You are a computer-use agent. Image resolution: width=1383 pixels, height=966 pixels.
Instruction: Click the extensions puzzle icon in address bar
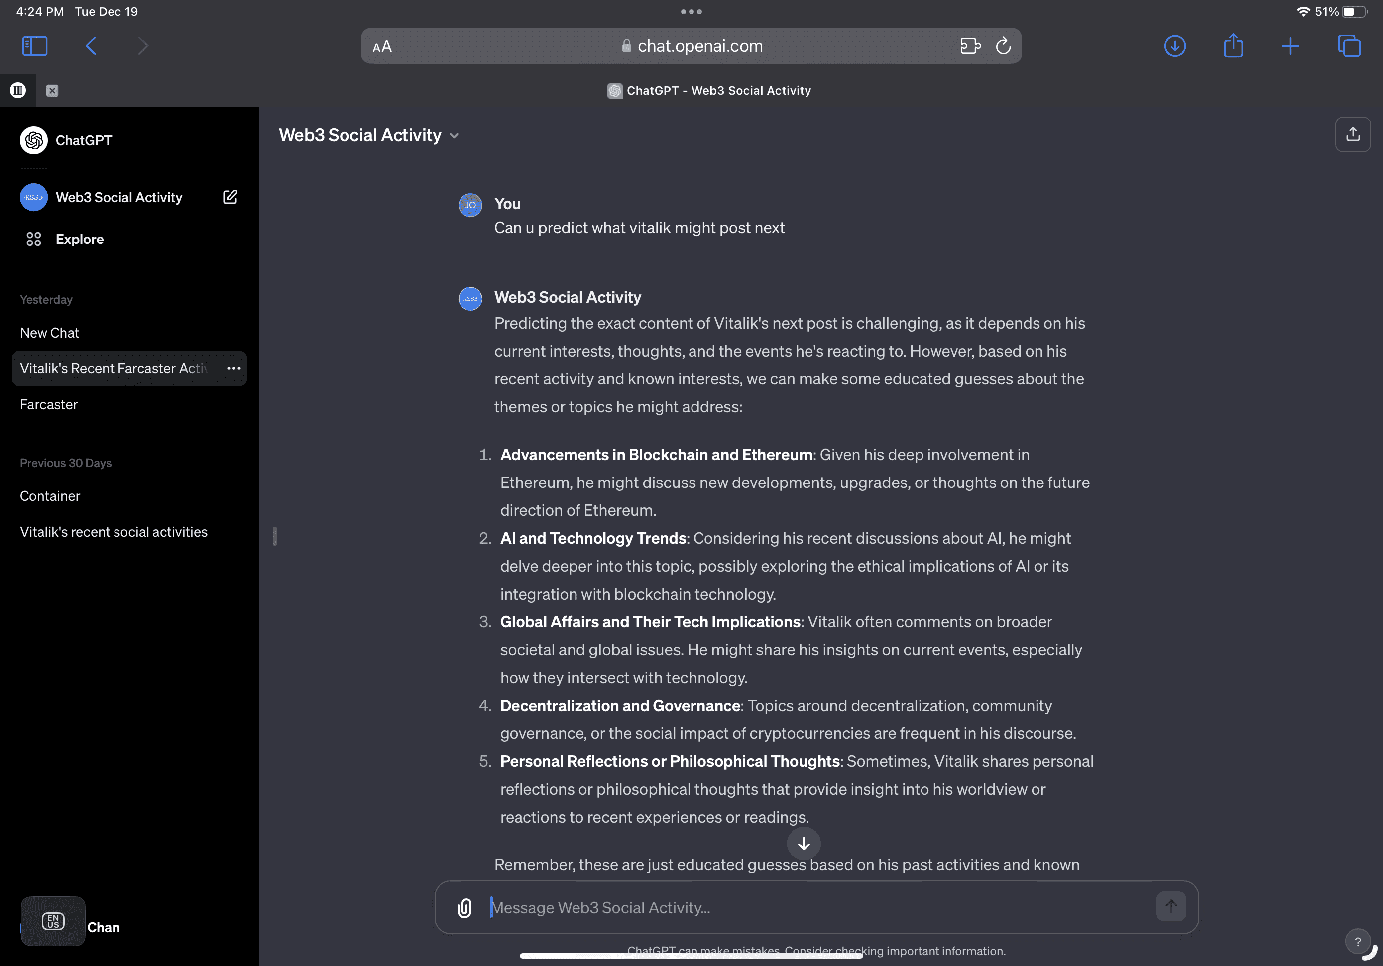tap(970, 46)
